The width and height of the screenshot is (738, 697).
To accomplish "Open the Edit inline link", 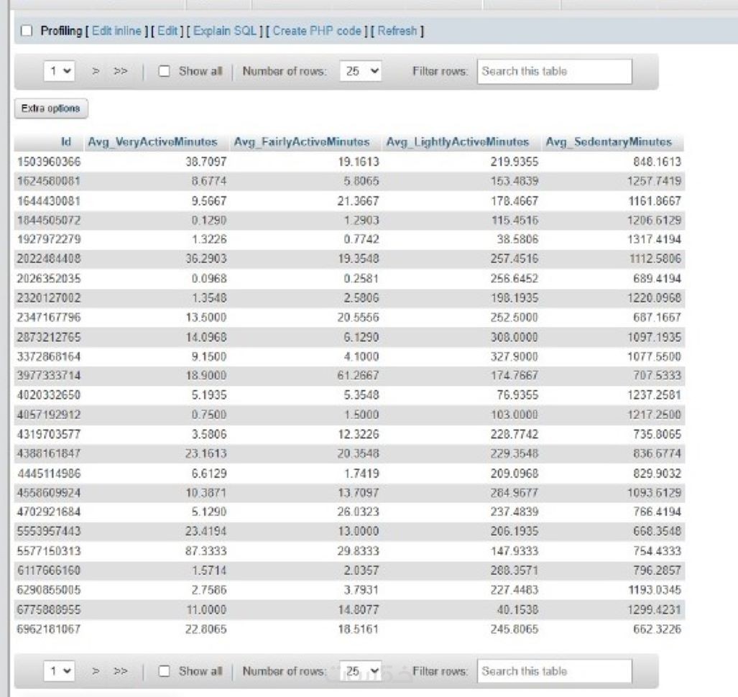I will click(116, 31).
